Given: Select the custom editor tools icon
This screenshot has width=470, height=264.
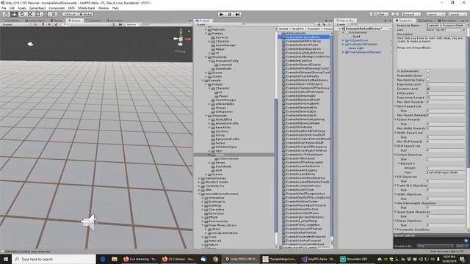Looking at the screenshot, I should pyautogui.click(x=53, y=15).
